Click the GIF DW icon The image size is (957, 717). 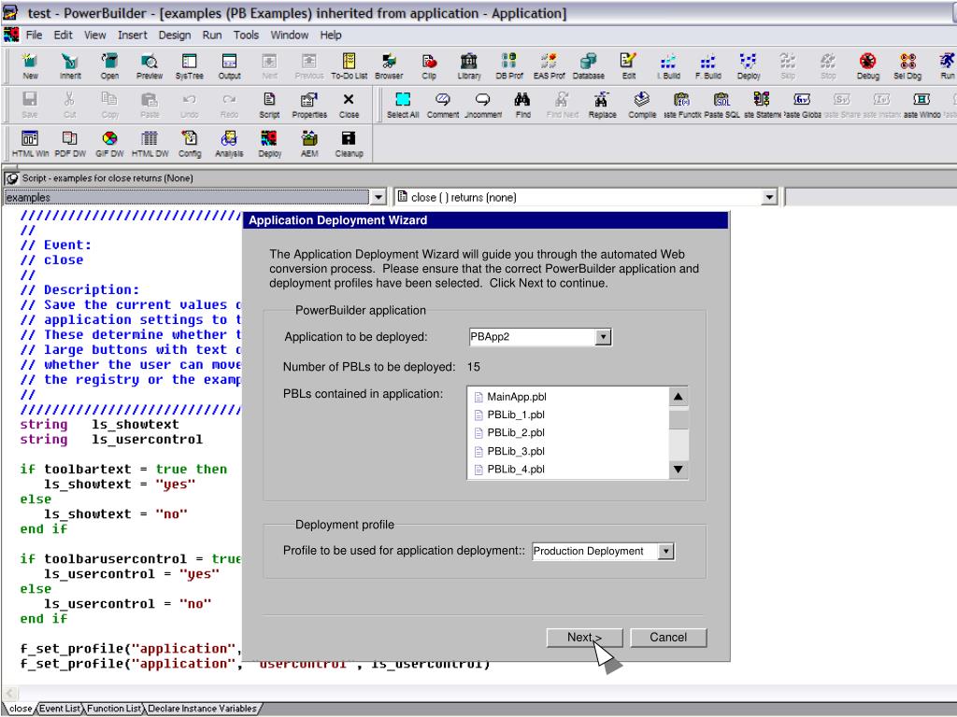click(x=110, y=145)
